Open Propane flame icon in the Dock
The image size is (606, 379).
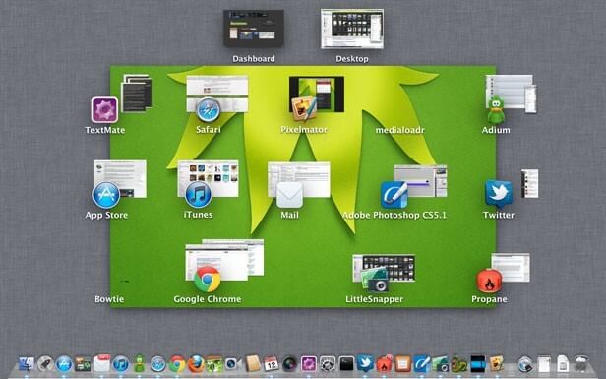[384, 364]
